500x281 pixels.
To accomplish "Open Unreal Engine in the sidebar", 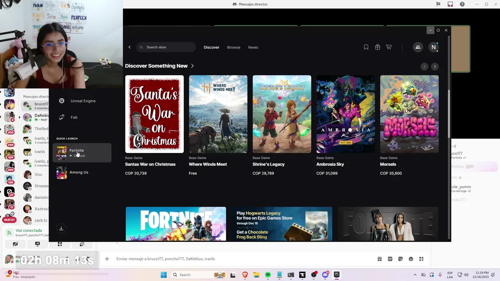I will tap(82, 101).
